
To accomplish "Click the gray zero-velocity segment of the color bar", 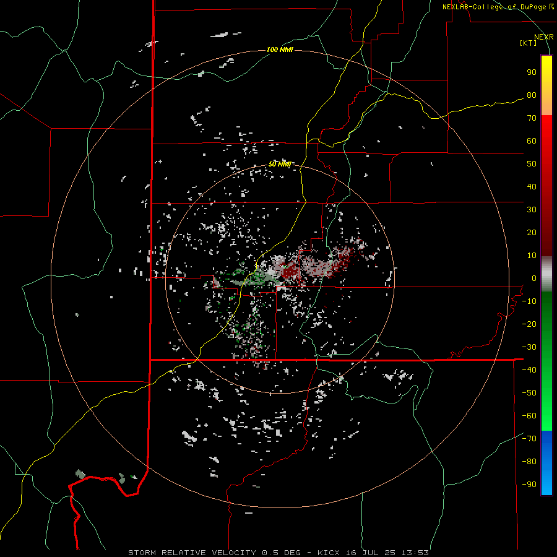I will 546,274.
